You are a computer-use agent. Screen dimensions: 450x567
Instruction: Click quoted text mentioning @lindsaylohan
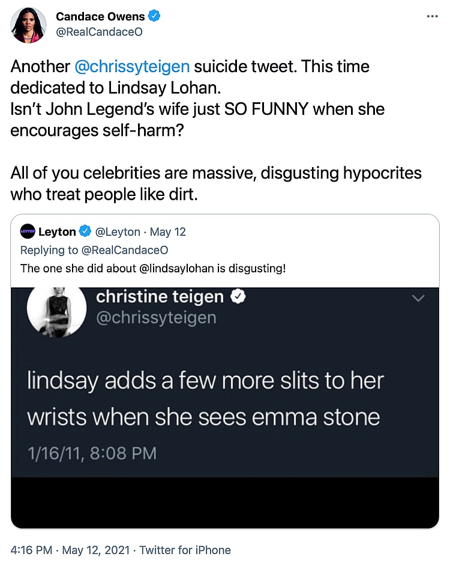pos(153,268)
